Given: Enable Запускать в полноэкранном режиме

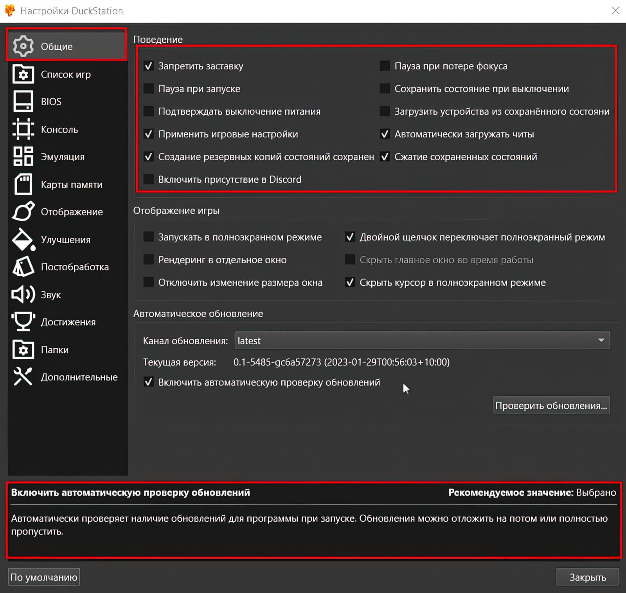Looking at the screenshot, I should (149, 237).
